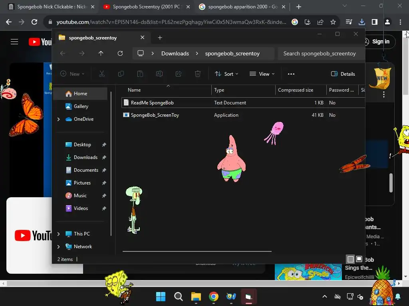Switch to details list view icon at bottom-right
Viewport: 409px width, 306px height.
click(351, 259)
